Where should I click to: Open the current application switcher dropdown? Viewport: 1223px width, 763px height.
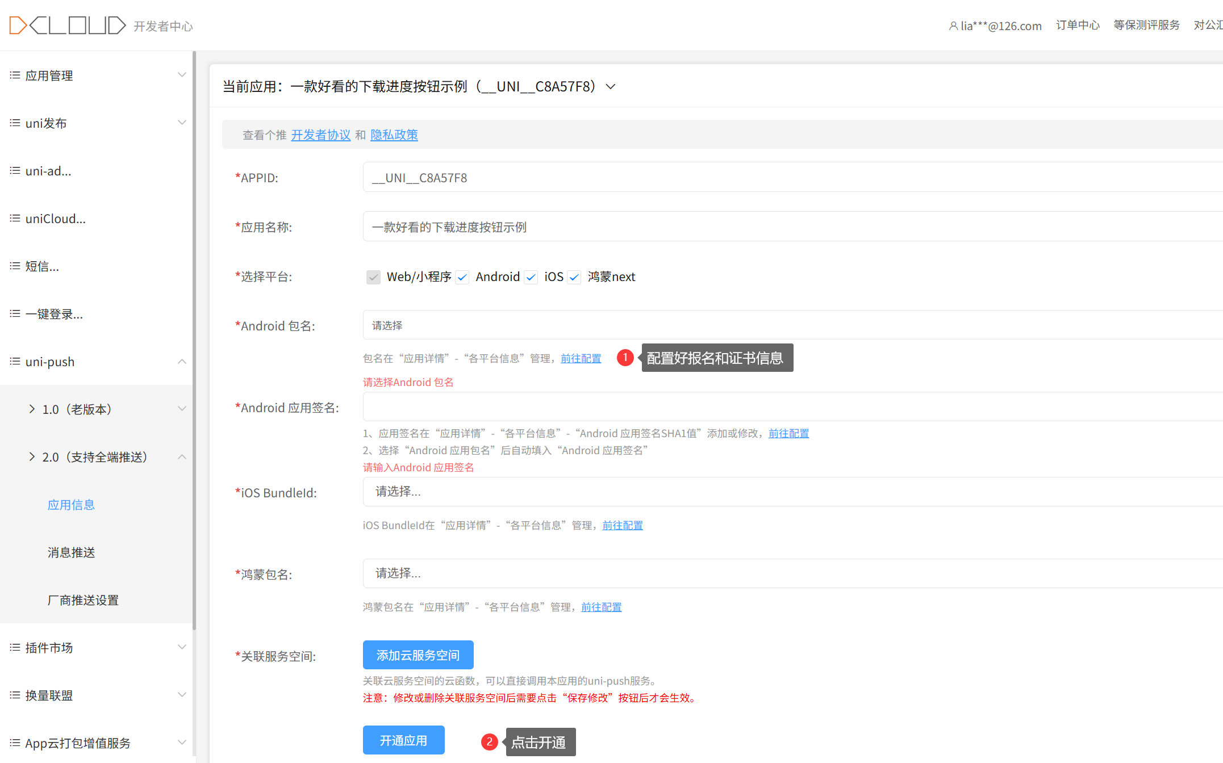coord(611,87)
